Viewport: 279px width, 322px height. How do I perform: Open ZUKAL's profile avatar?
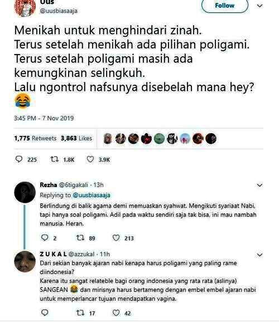click(25, 261)
